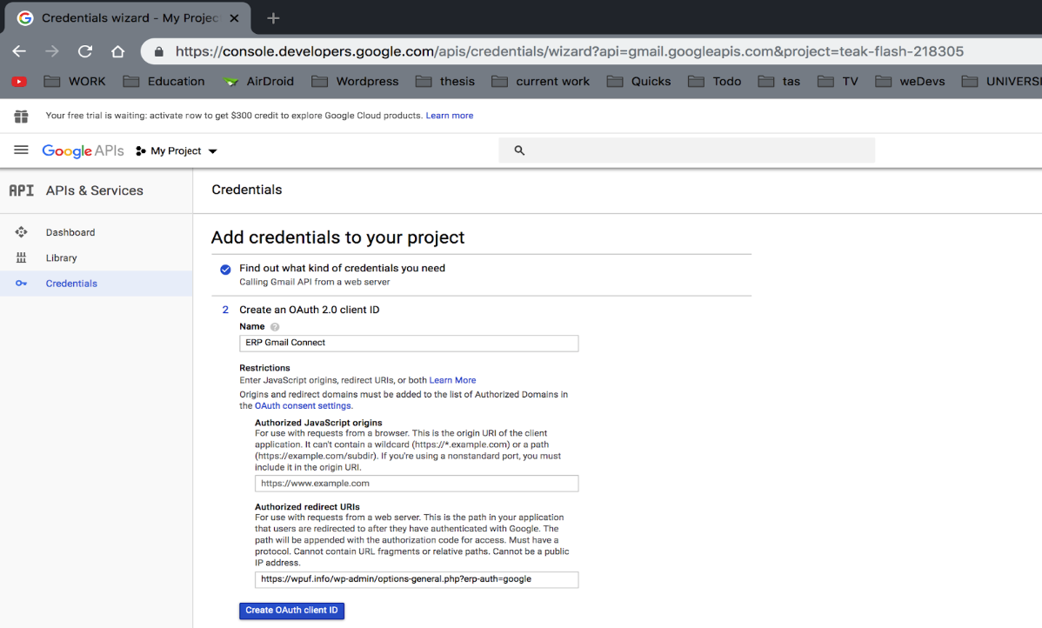1042x628 pixels.
Task: Click the padlock site security icon
Action: (x=159, y=52)
